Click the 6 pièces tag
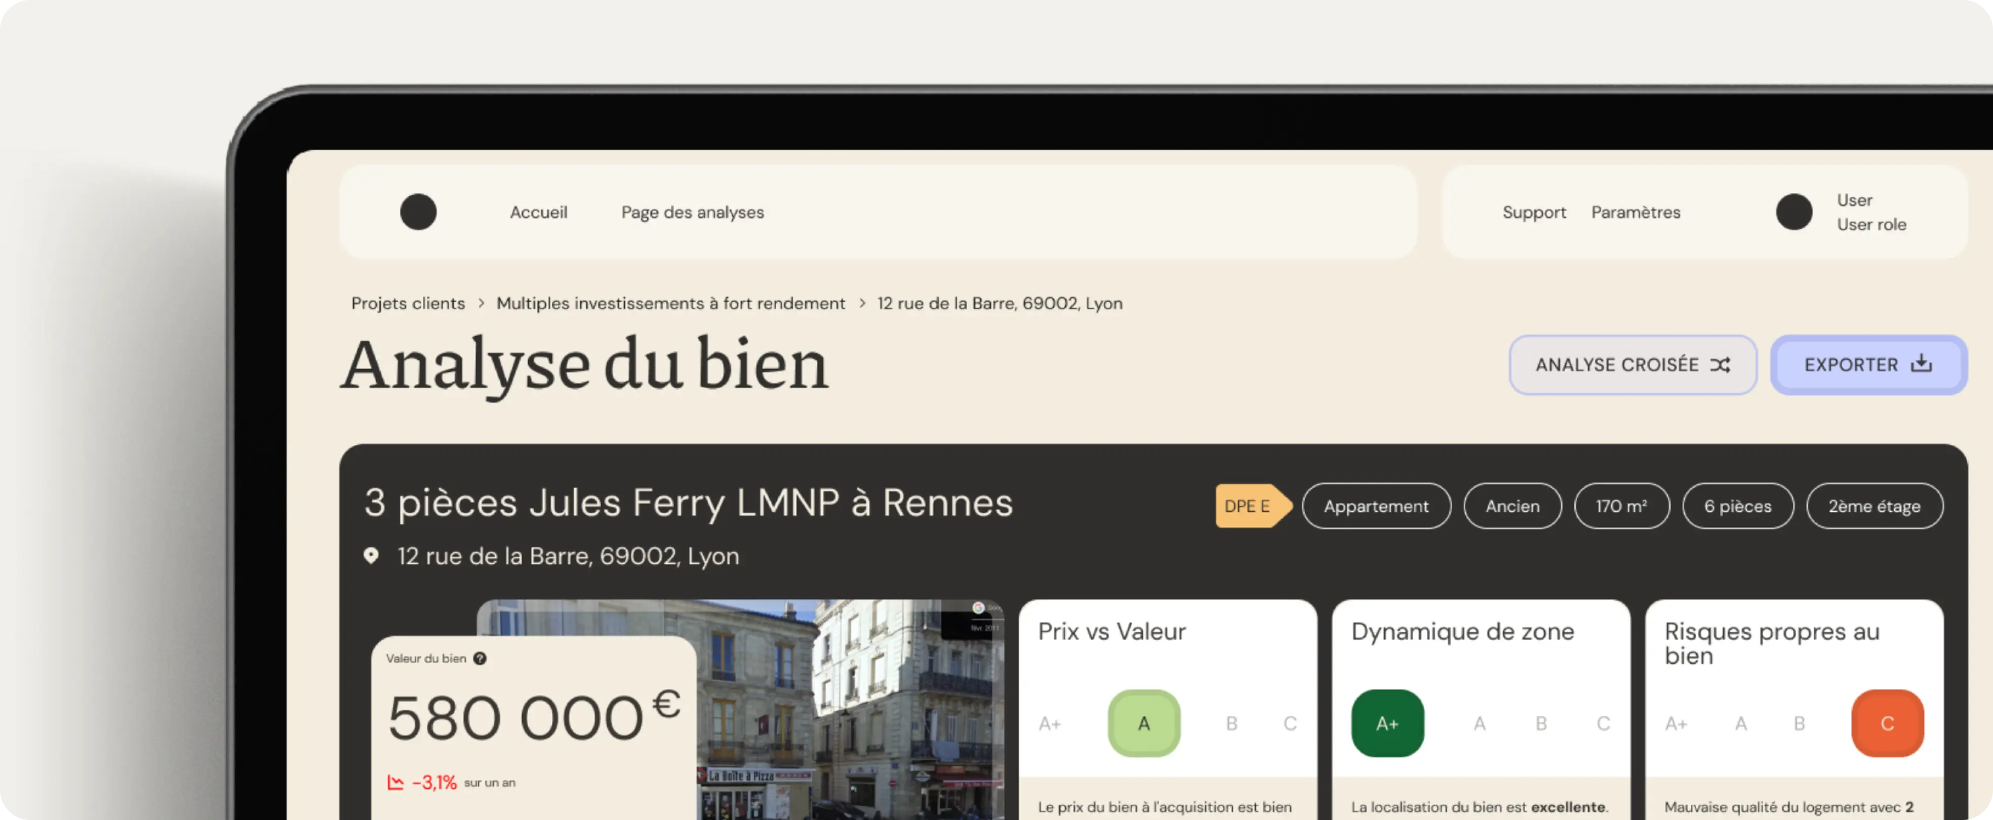Image resolution: width=1993 pixels, height=820 pixels. click(x=1738, y=506)
